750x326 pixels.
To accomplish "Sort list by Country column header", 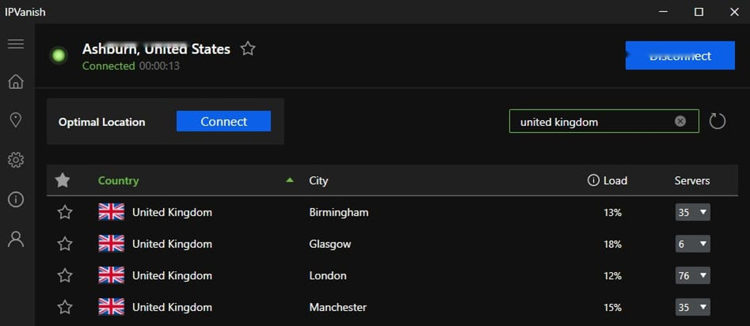I will click(x=118, y=181).
